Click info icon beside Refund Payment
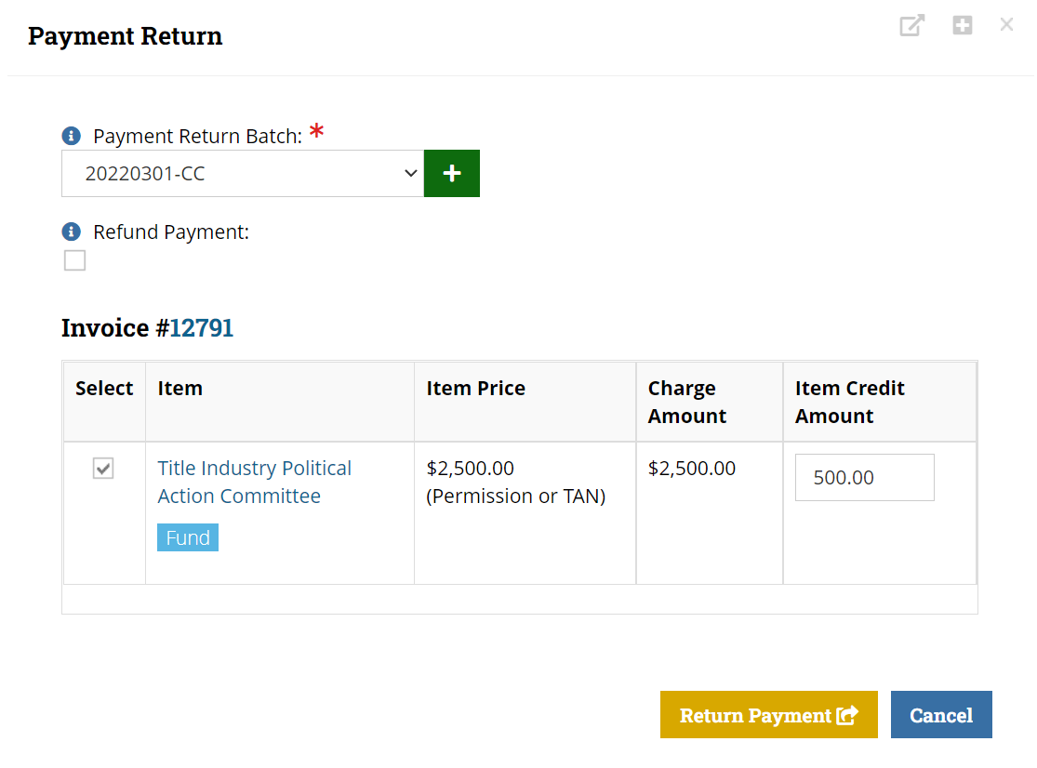Image resolution: width=1037 pixels, height=768 pixels. [x=72, y=232]
